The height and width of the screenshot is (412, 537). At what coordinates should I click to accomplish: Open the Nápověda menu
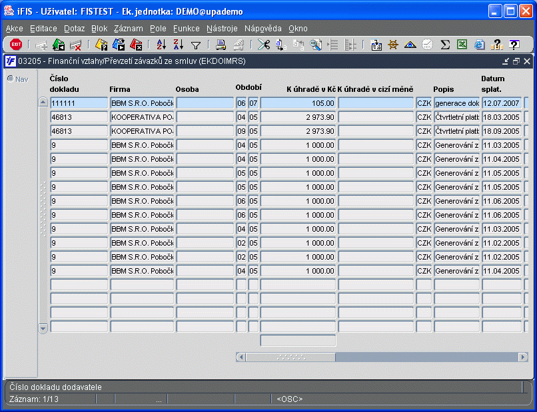263,29
